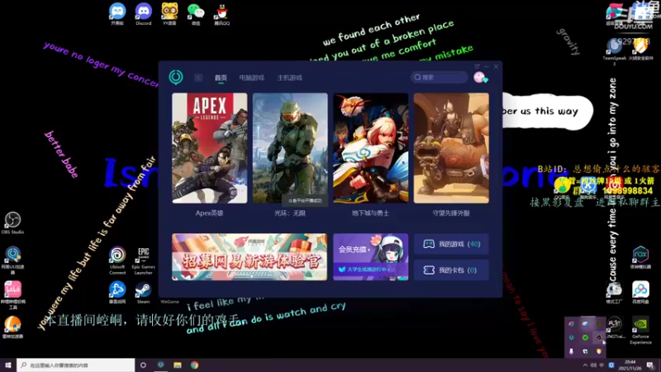Open the NetEase UU accelerator desktop shortcut
The height and width of the screenshot is (372, 661).
(x=12, y=260)
